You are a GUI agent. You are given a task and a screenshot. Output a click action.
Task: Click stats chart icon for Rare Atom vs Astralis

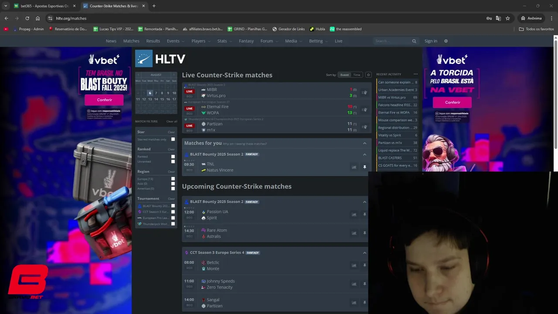[x=354, y=233]
